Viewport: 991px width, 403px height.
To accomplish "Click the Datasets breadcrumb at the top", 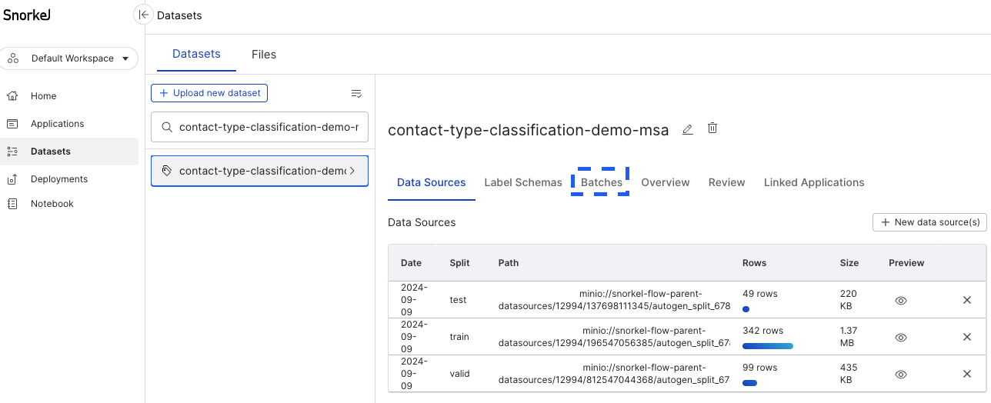I will [179, 15].
